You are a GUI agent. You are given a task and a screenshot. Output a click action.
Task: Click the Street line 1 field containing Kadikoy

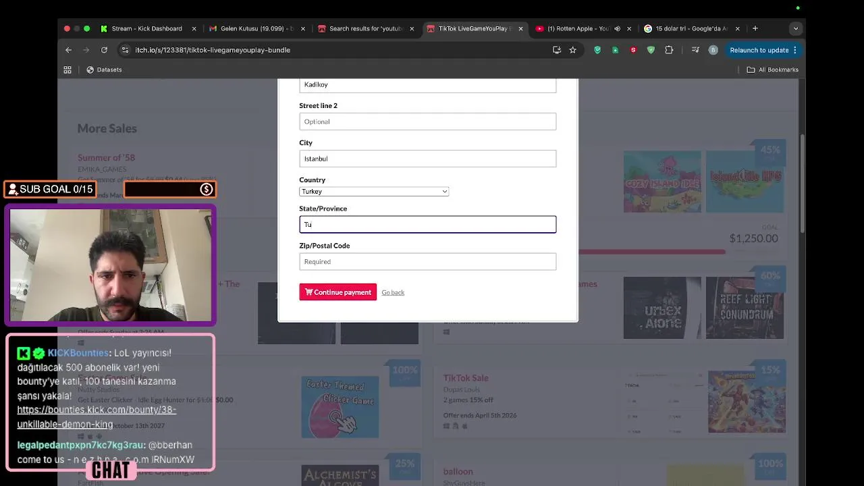coord(428,85)
